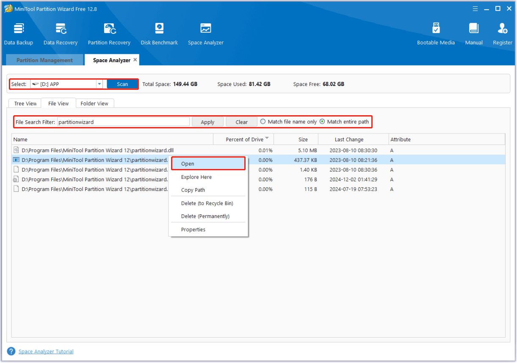Image resolution: width=517 pixels, height=363 pixels.
Task: Open the Space Analyzer Tutorial link
Action: [46, 352]
